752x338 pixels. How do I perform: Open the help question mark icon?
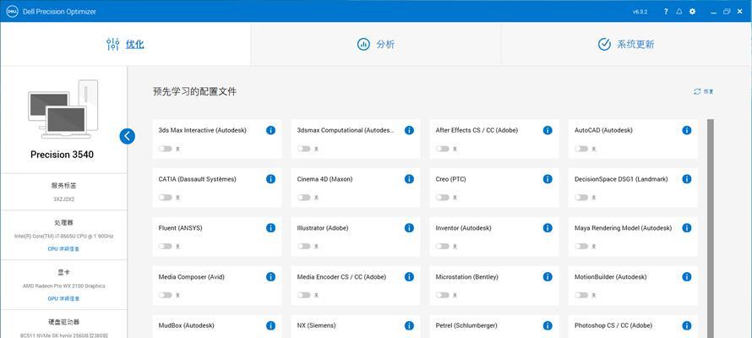(x=666, y=12)
